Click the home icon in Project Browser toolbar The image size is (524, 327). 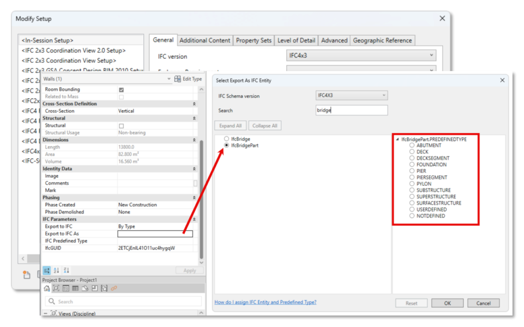(x=47, y=289)
